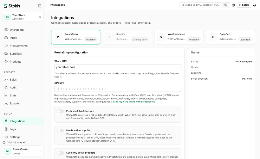Click Trial 30 days left text
Viewport: 260px width, 159px height.
(x=17, y=143)
